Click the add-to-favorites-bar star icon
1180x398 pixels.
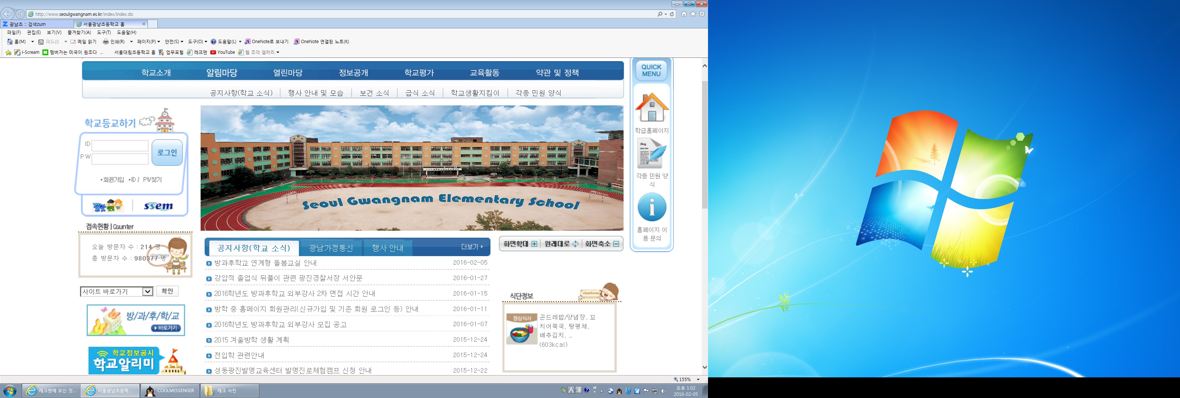click(x=8, y=53)
